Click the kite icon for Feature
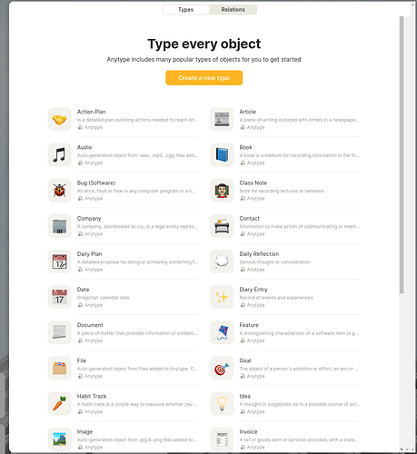The image size is (417, 454). pyautogui.click(x=222, y=332)
